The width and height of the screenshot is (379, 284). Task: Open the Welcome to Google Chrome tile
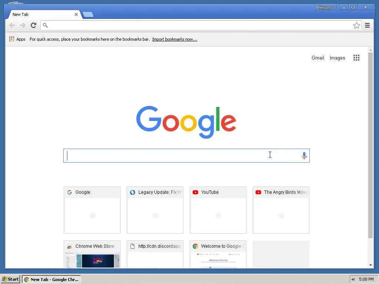tap(218, 254)
